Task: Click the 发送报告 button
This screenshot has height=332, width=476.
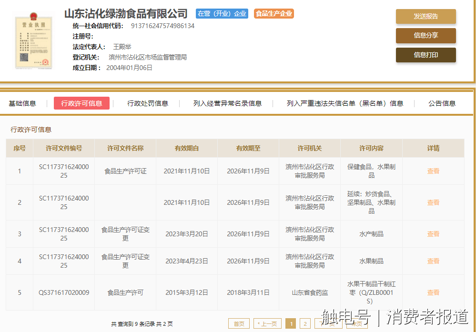Action: click(425, 16)
